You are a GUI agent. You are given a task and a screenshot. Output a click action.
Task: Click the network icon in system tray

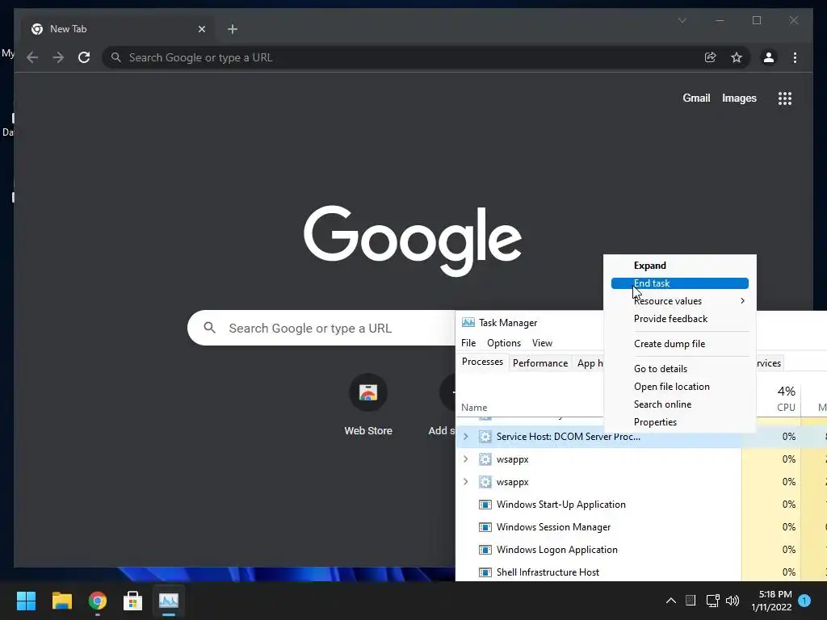click(712, 601)
